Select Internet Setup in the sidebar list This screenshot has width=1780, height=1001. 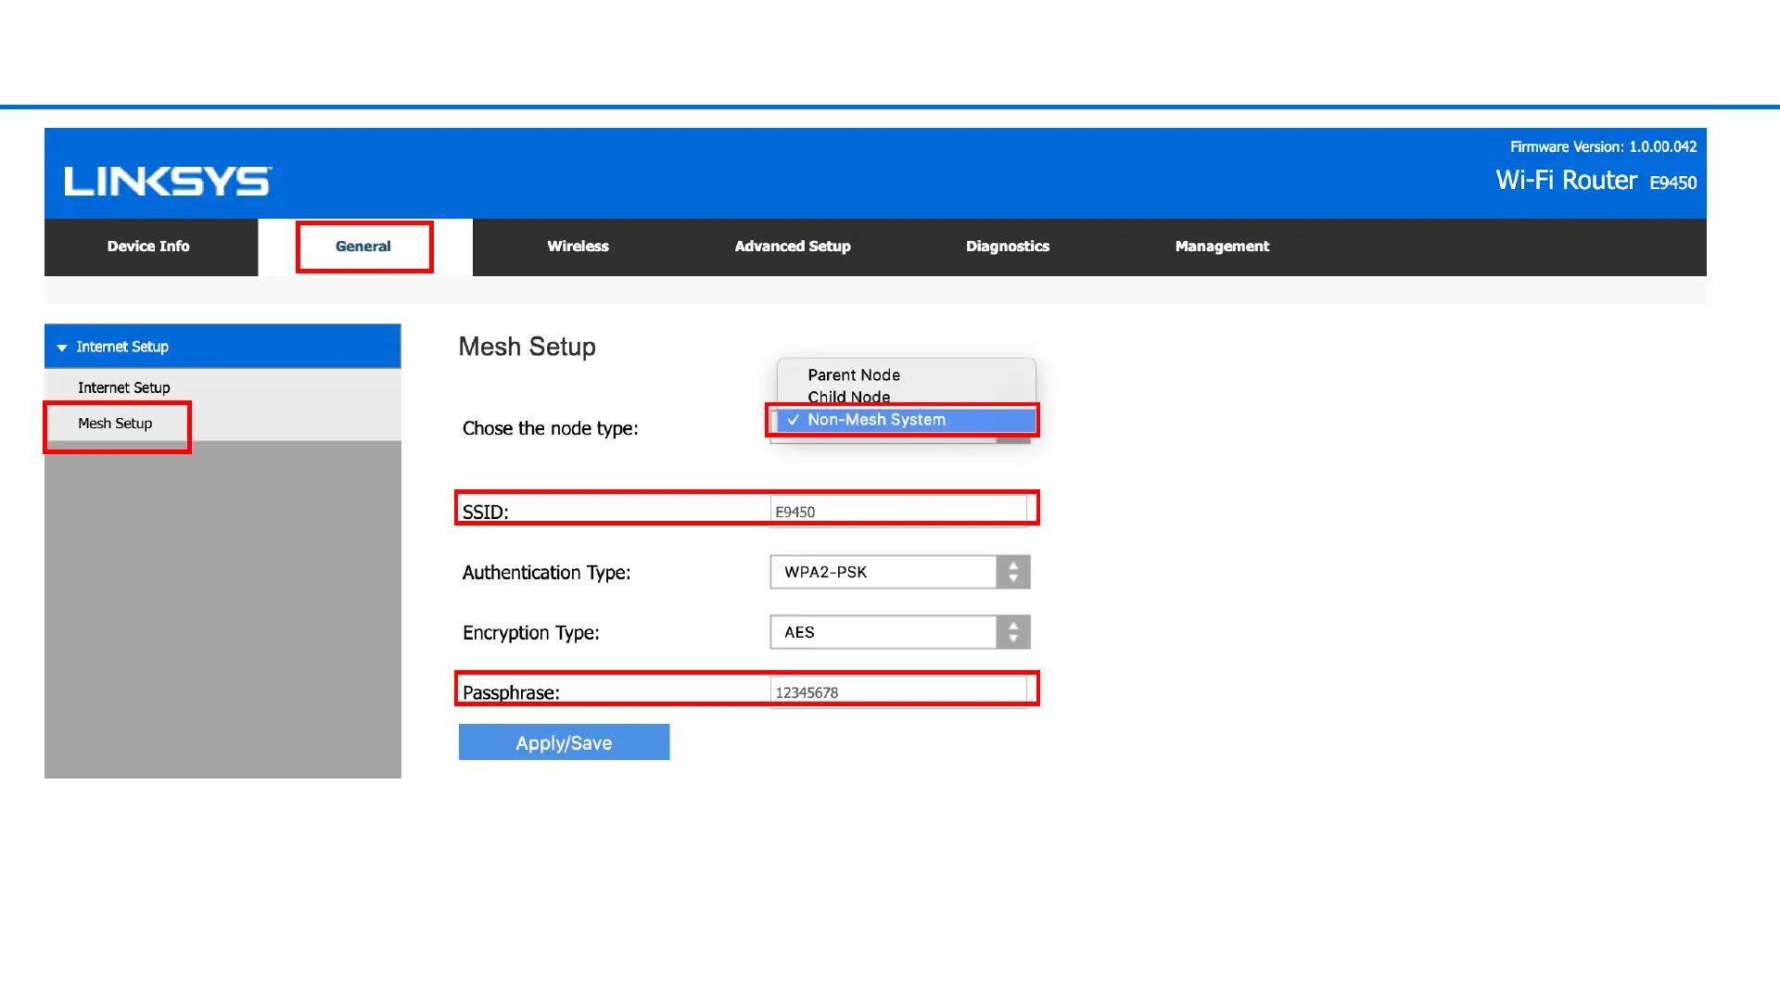click(124, 387)
